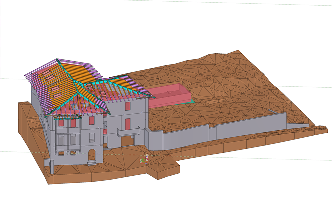This screenshot has width=332, height=207.
Task: Select the brown block protruding at the terrain front
Action: [x=163, y=169]
